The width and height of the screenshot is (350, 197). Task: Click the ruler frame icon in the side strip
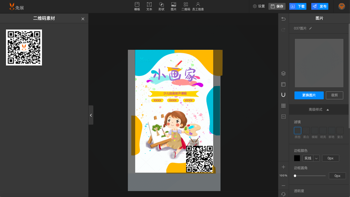click(283, 84)
